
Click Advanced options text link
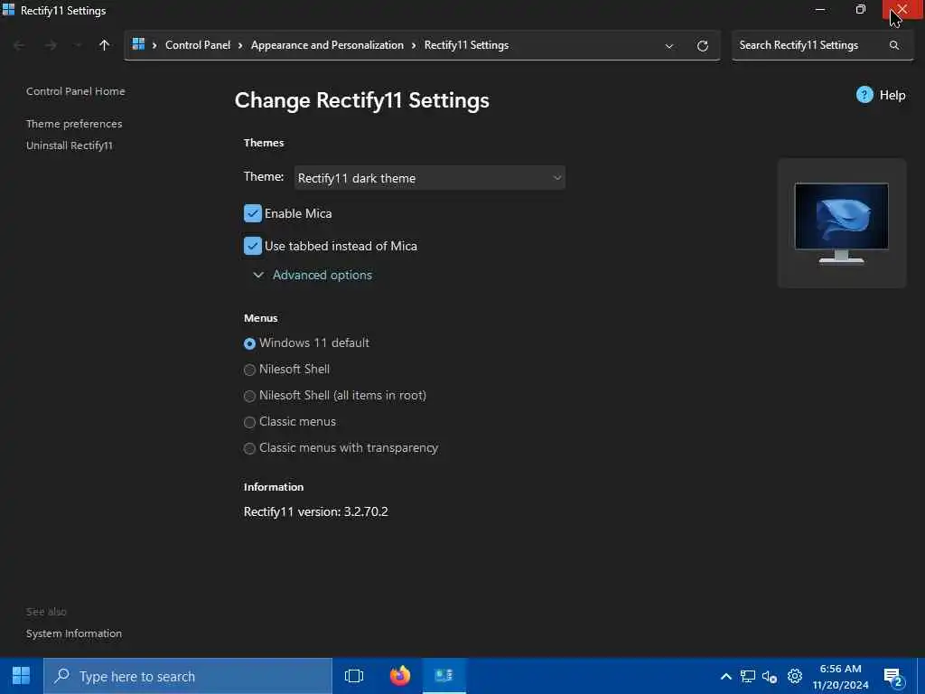(x=322, y=275)
